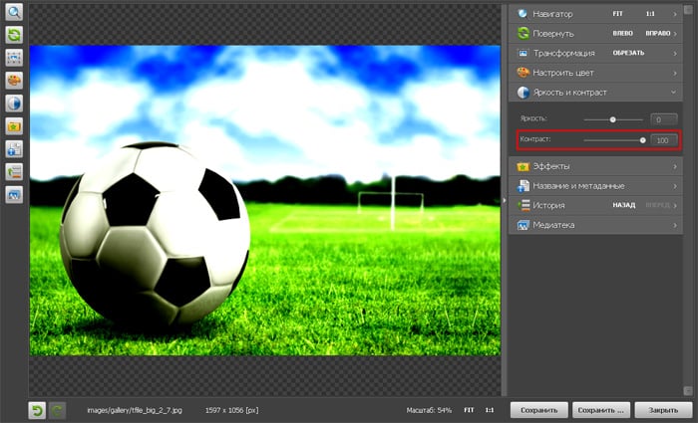Click the Media library icon in left toolbar
This screenshot has height=423, width=698.
15,195
